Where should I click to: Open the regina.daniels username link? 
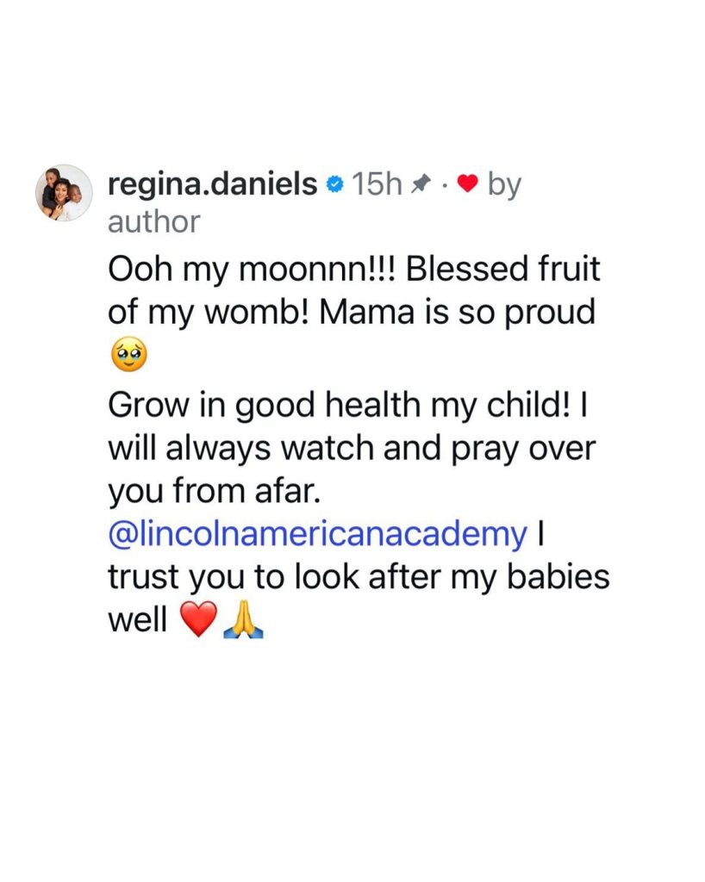point(212,183)
